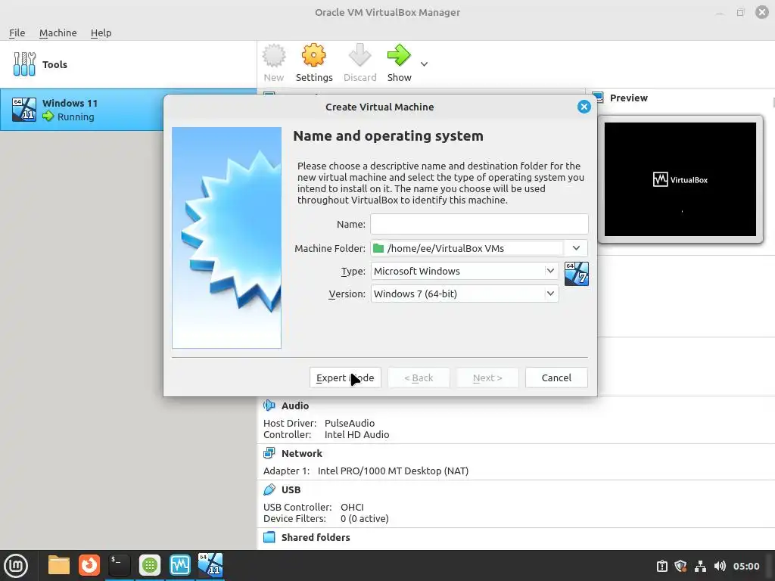Viewport: 775px width, 581px height.
Task: Click the Preview monitor icon
Action: tap(598, 98)
